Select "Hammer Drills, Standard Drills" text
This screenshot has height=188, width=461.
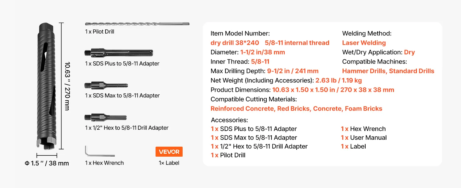pos(388,71)
